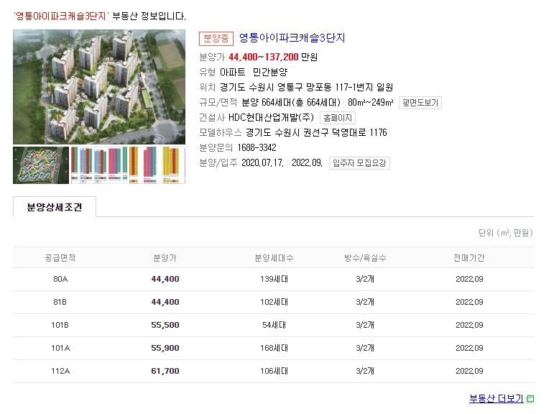Click the model house address 덕영대로 1176
This screenshot has height=414, width=559.
pos(359,133)
